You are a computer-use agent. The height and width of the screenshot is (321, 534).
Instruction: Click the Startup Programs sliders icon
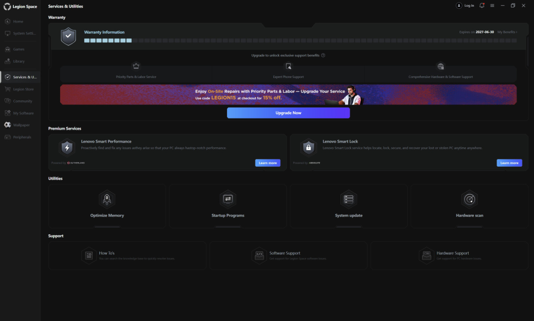[228, 199]
